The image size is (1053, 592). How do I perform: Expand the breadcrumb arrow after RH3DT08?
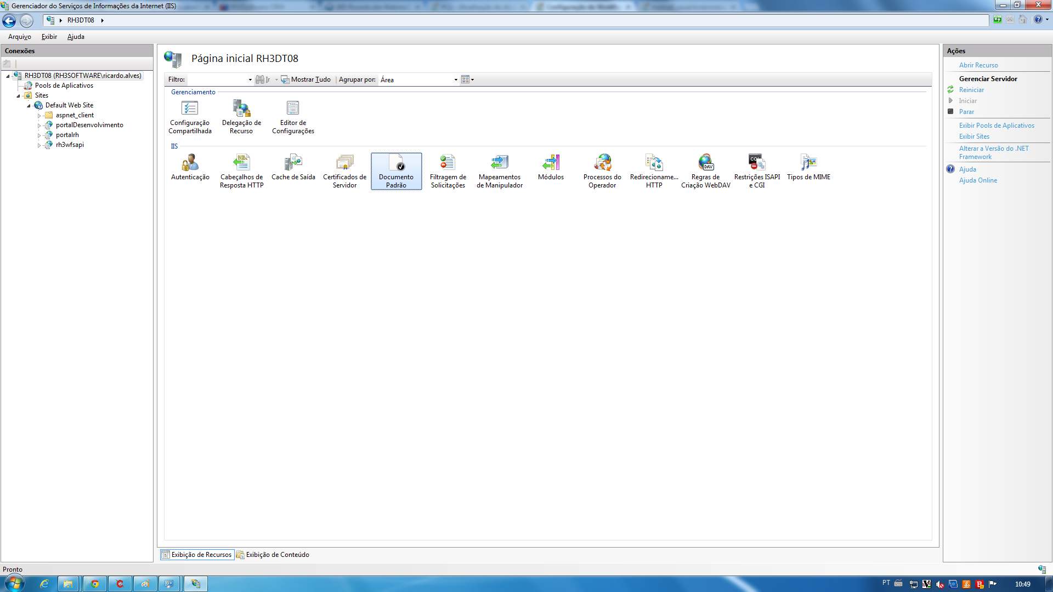pos(102,20)
